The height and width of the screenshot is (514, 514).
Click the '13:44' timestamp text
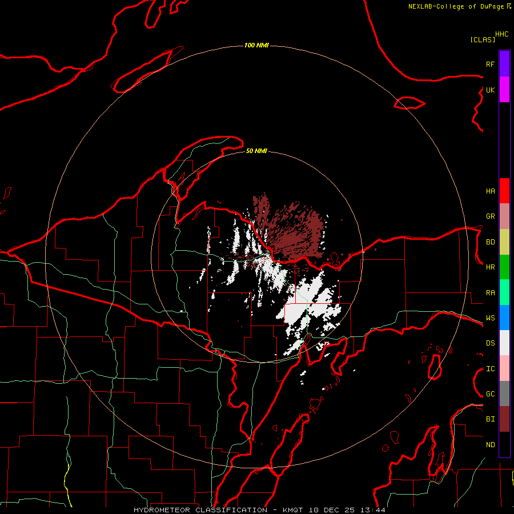tap(372, 510)
